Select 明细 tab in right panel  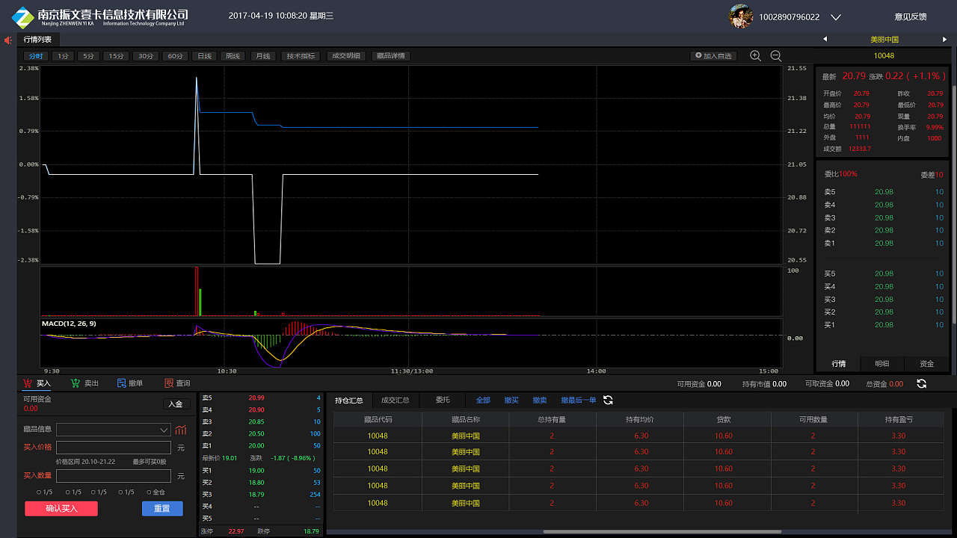pos(882,364)
